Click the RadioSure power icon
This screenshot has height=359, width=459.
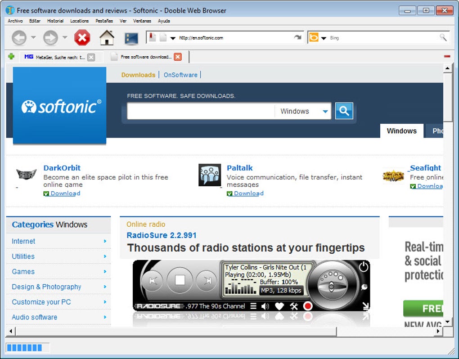(363, 267)
